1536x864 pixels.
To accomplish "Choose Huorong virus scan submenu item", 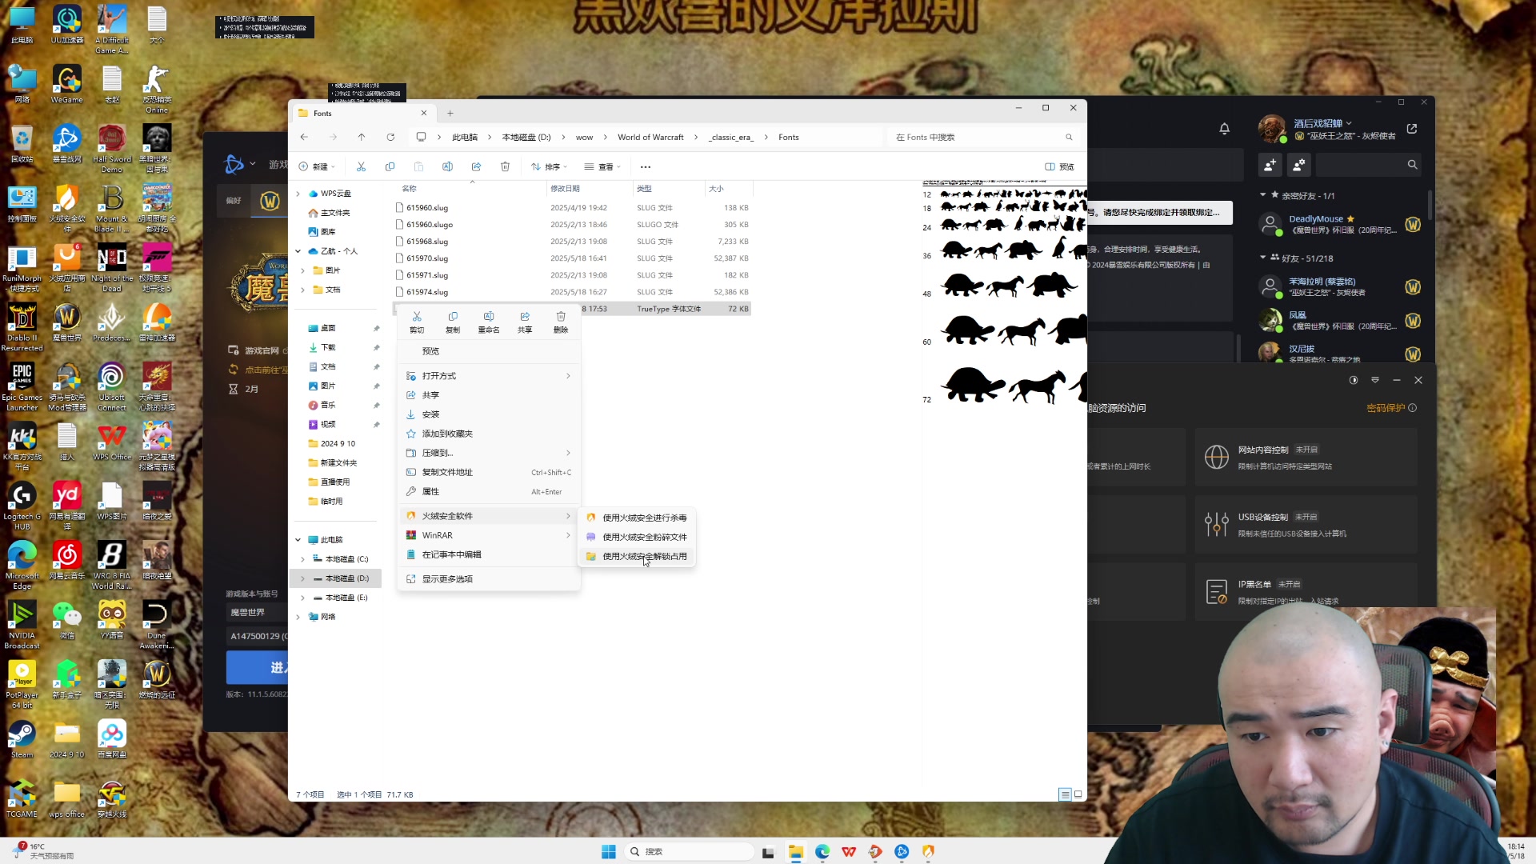I will [x=637, y=518].
